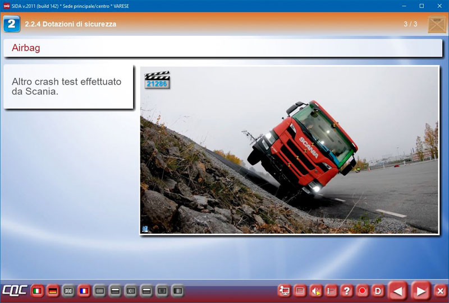Click the video clip icon 21286
Screen dimensions: 449x303
[x=157, y=80]
